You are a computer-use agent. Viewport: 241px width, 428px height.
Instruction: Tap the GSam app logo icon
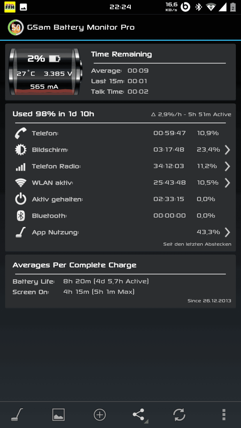coord(15,27)
